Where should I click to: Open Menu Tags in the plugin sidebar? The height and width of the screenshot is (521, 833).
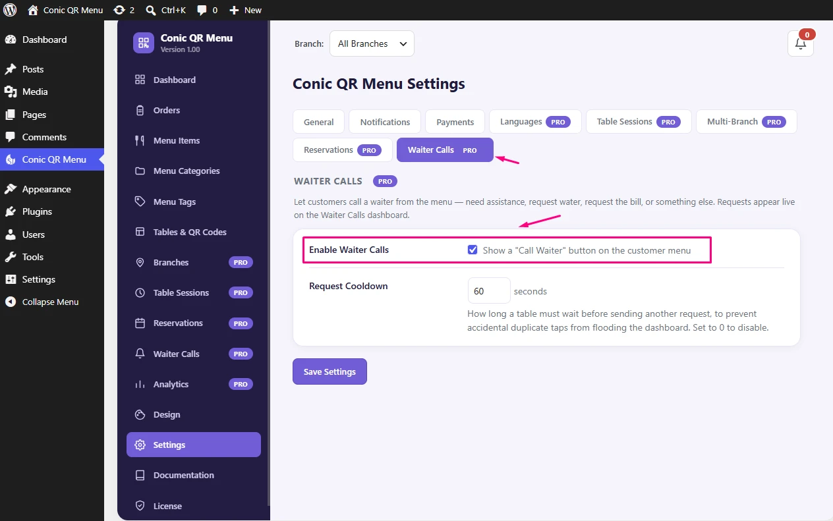(194, 202)
